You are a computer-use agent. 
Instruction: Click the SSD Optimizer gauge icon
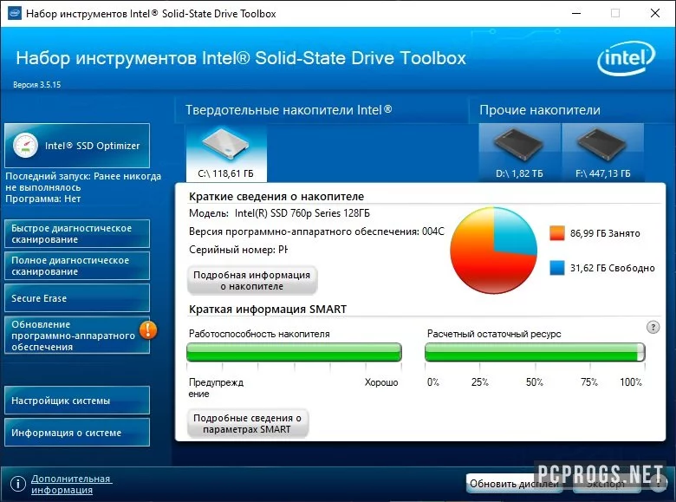[x=25, y=146]
